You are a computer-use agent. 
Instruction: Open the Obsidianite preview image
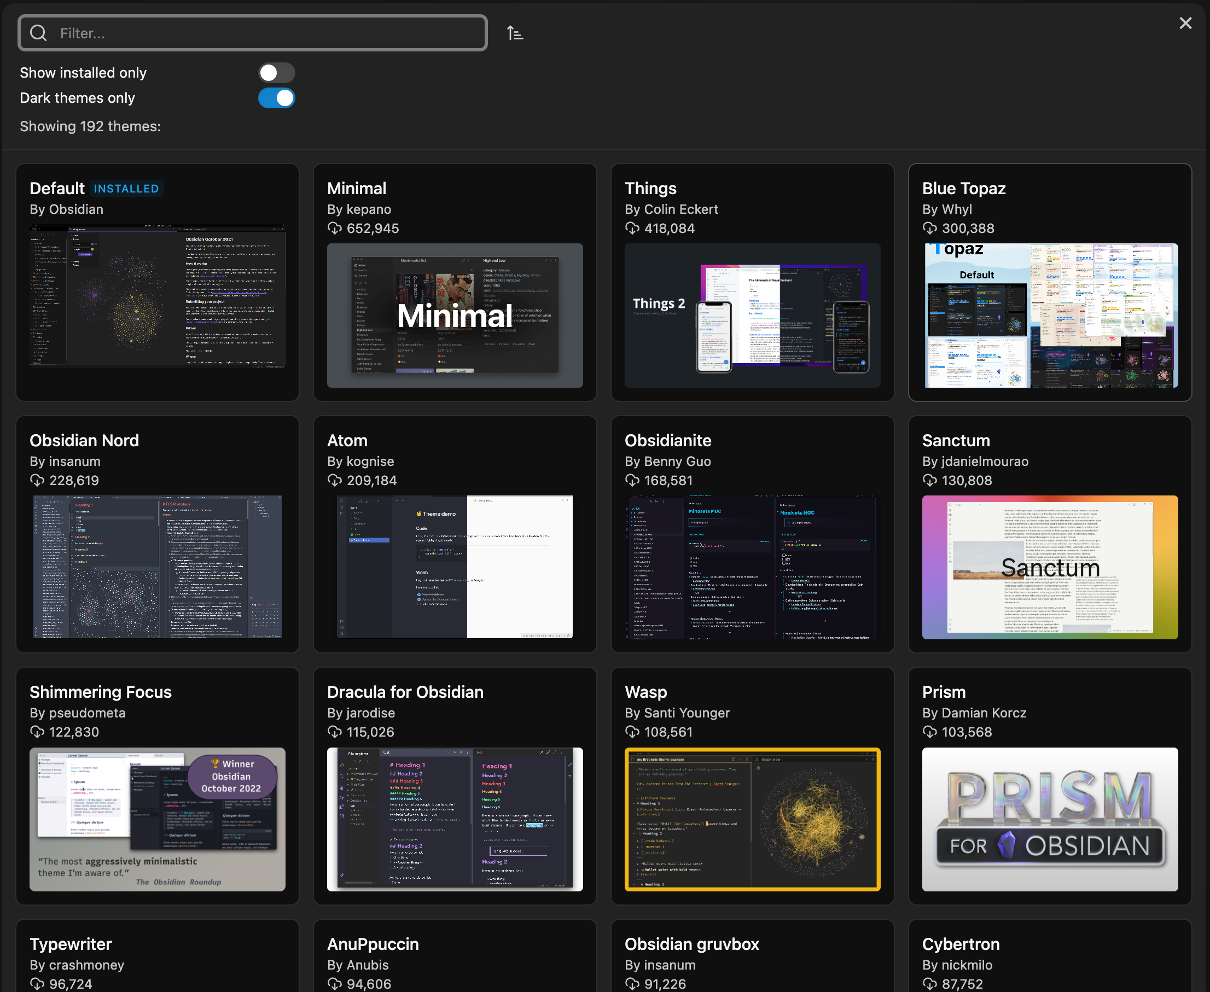pyautogui.click(x=752, y=567)
